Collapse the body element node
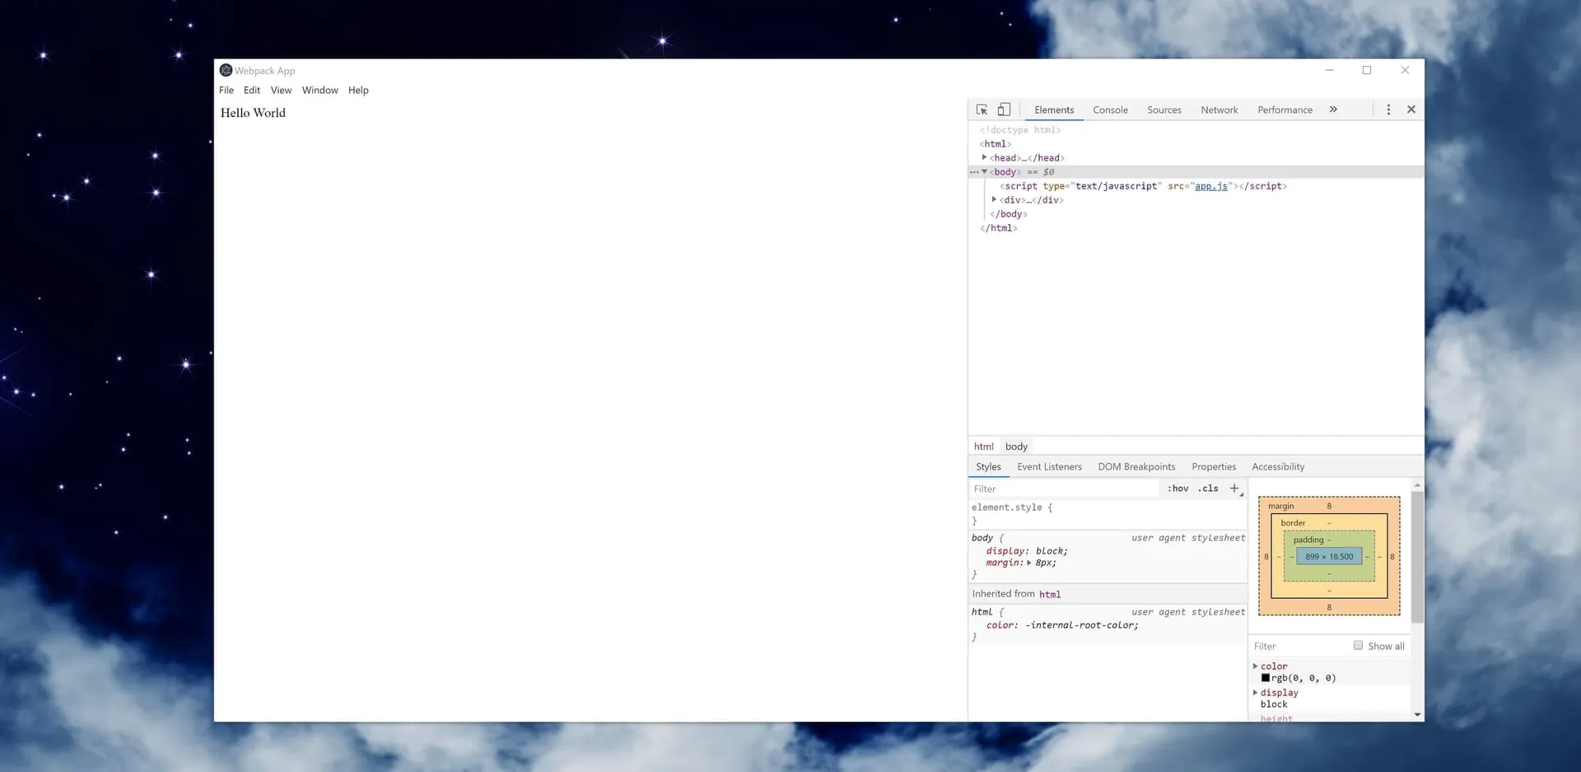 click(x=984, y=171)
